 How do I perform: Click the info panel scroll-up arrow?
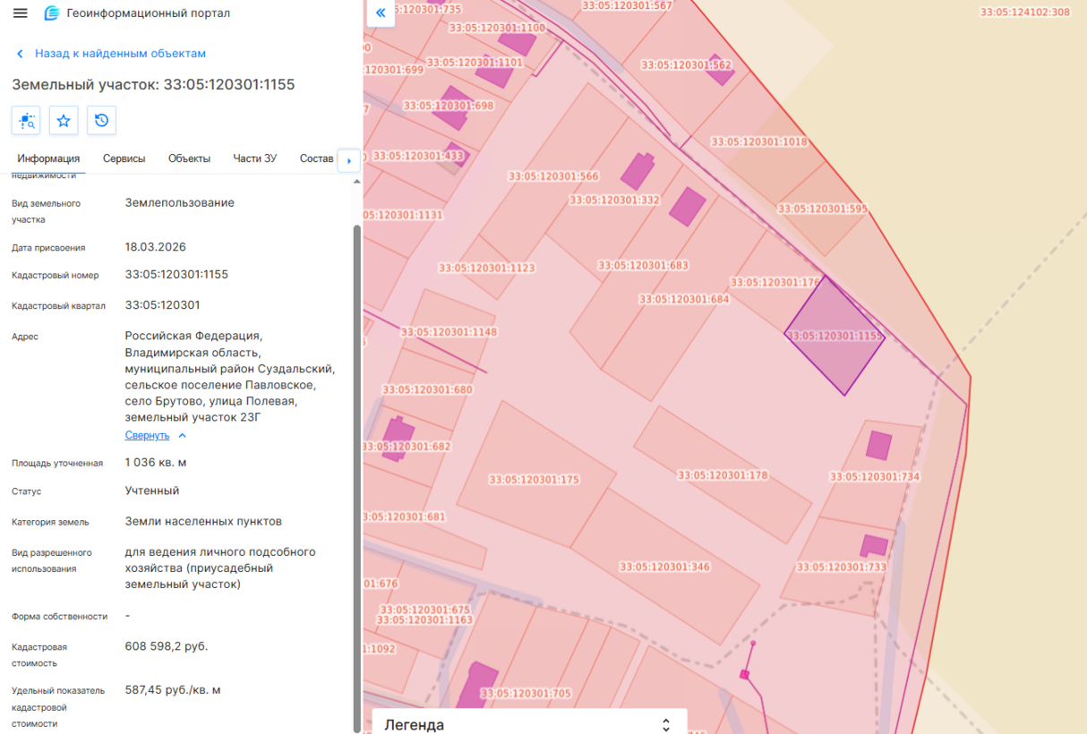coord(357,182)
